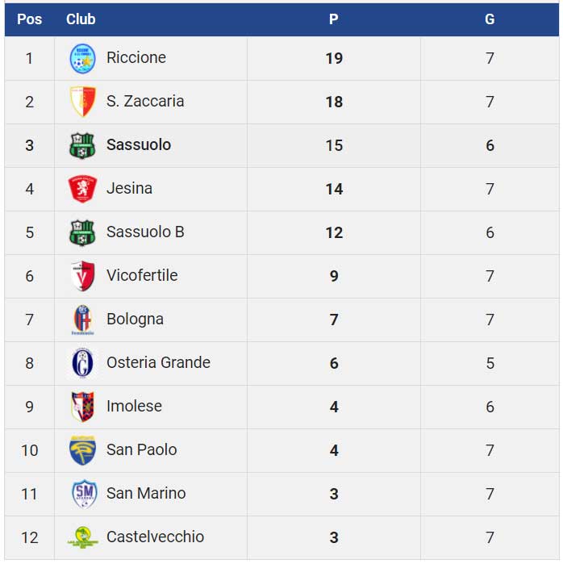Image resolution: width=563 pixels, height=564 pixels.
Task: Click the San Paolo club logo
Action: [82, 450]
